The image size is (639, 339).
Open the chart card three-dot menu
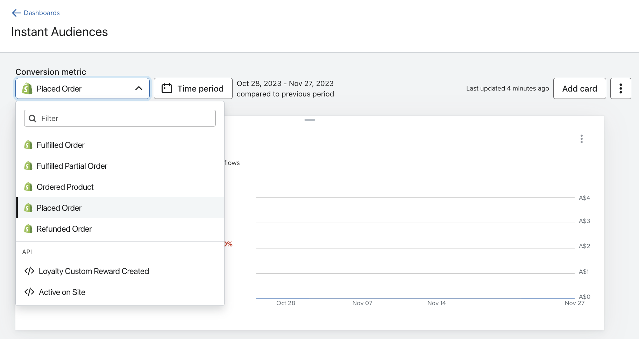(x=582, y=139)
